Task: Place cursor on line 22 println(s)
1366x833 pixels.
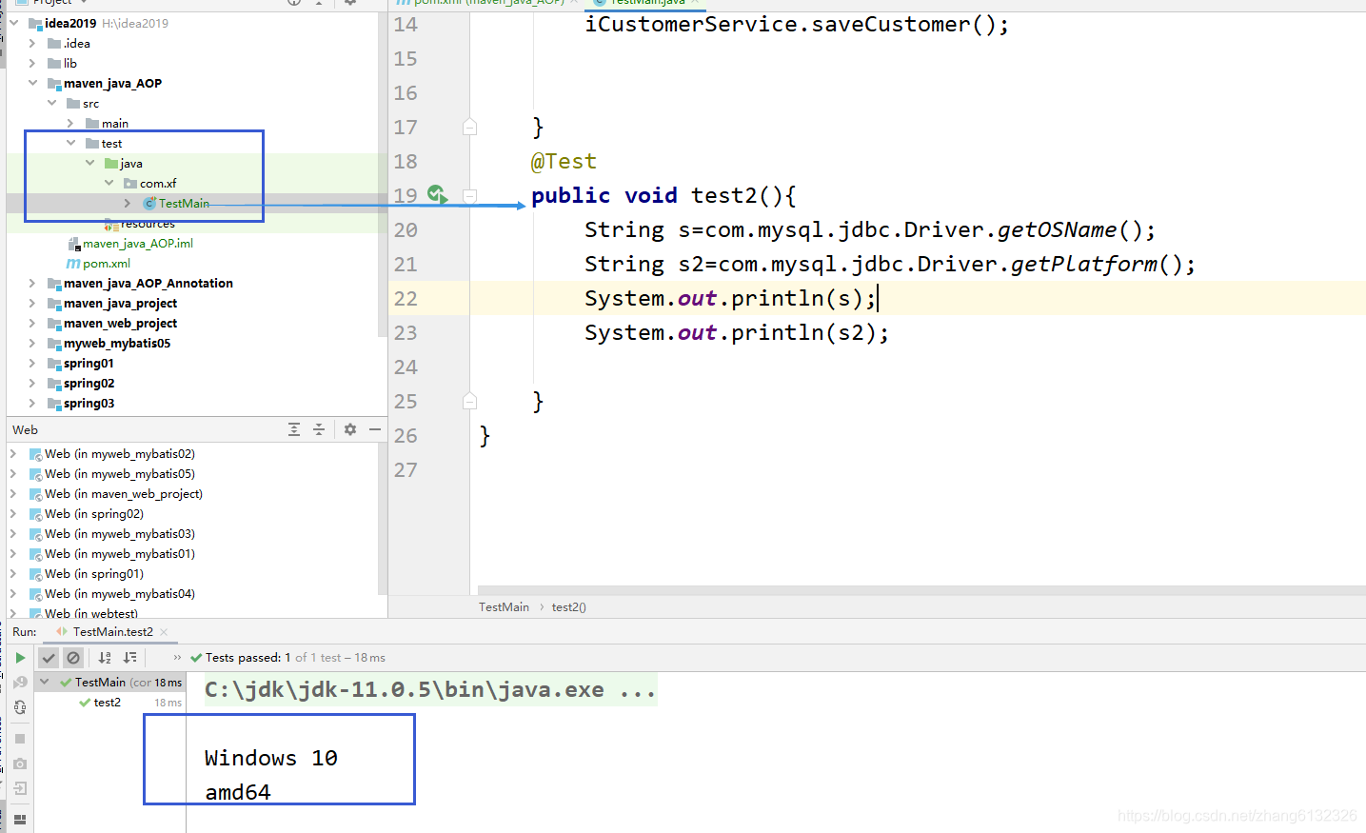Action: pos(729,298)
